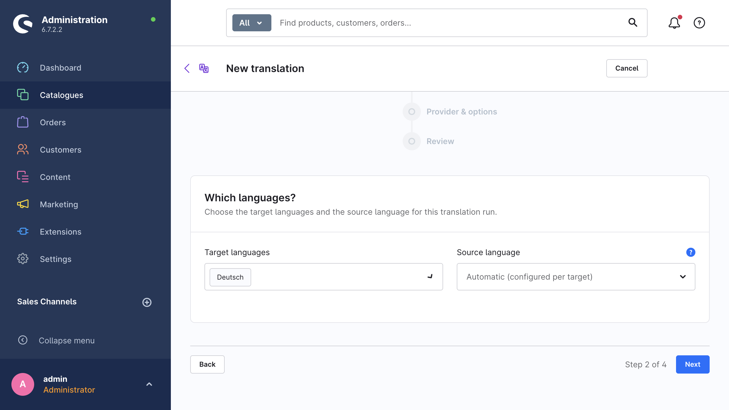Click the Marketing megaphone icon

click(23, 204)
